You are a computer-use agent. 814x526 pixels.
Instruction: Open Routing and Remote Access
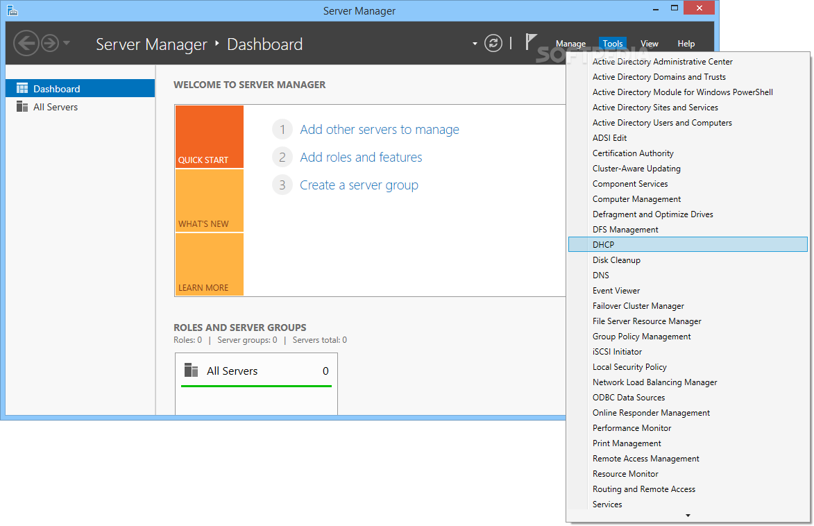[688, 489]
